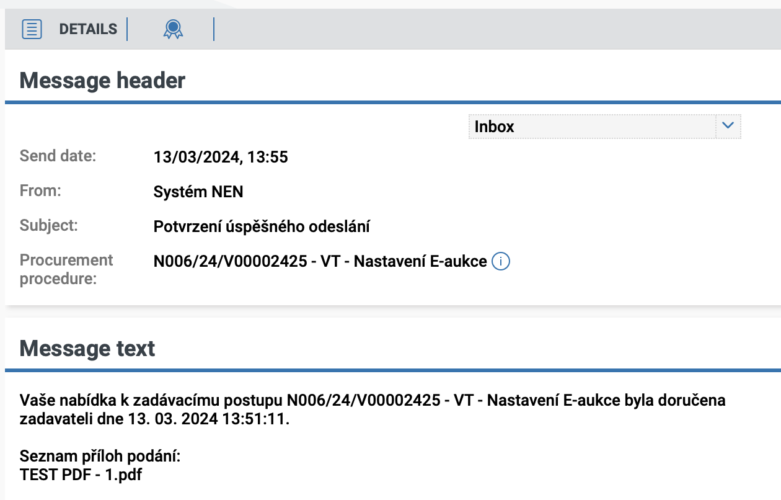Click the Inbox combo box field
Viewport: 781px width, 500px height.
point(592,127)
